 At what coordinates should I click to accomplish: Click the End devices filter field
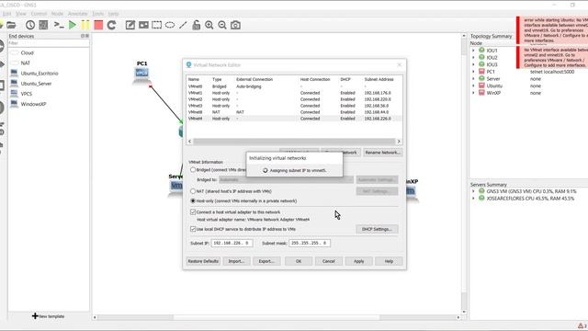pos(49,43)
